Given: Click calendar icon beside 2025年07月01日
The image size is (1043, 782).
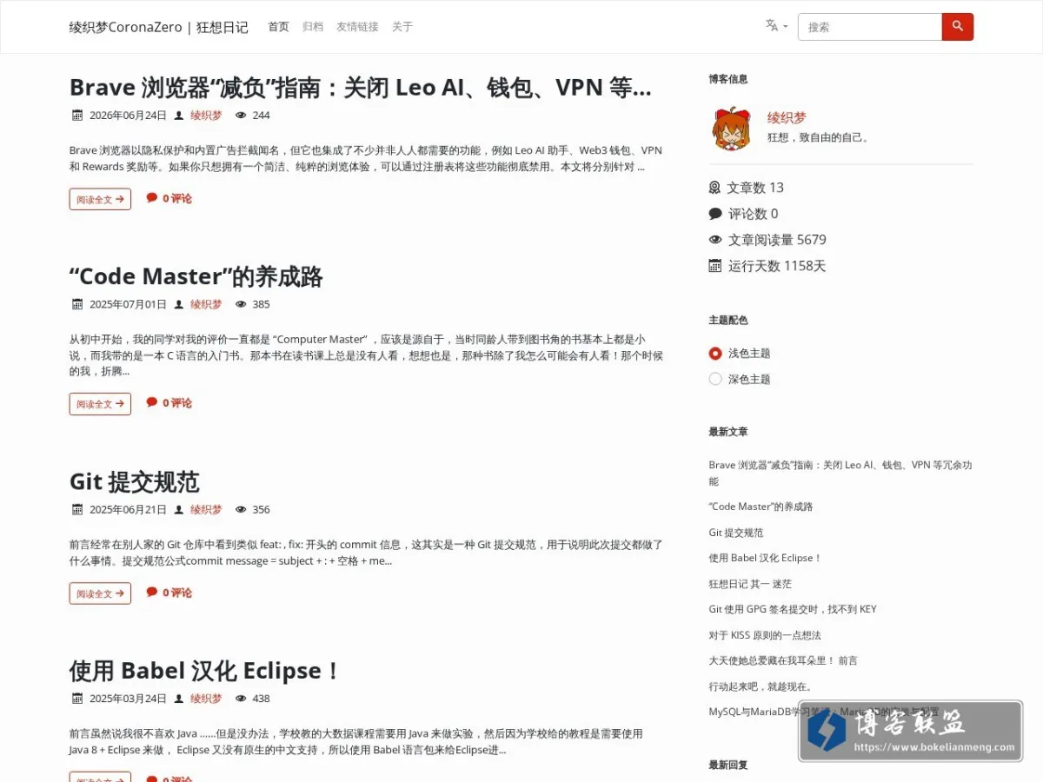Looking at the screenshot, I should click(76, 304).
